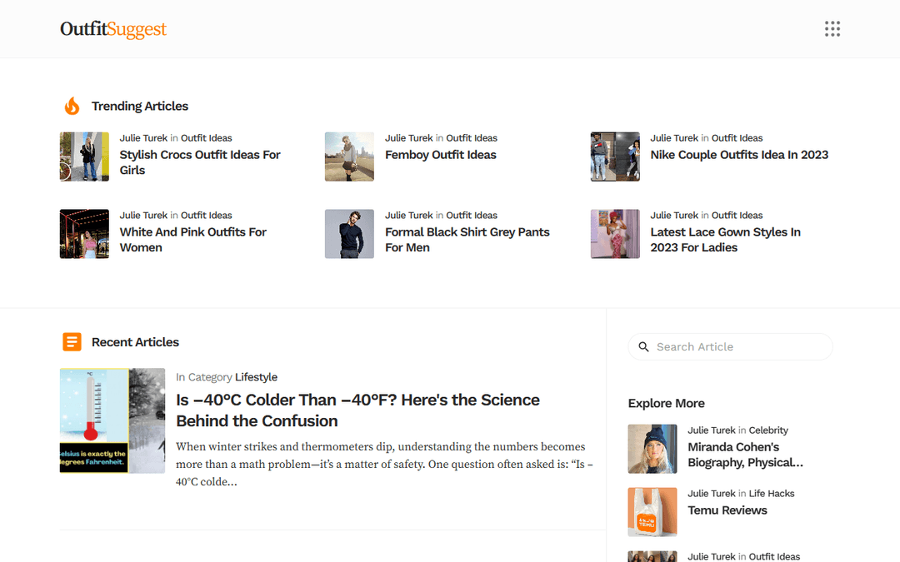
Task: Click Outfit Ideas on White And Pink article
Action: (206, 215)
